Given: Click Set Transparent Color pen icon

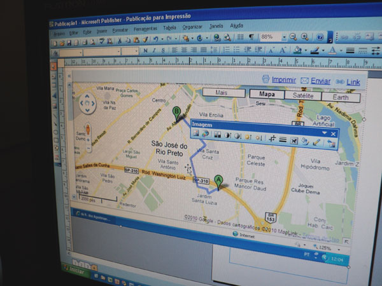Looking at the screenshot, I should pos(316,142).
